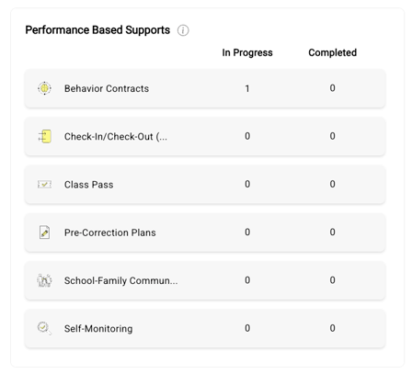Select the School-Family Commun... label
Viewport: 412px width, 374px height.
[120, 280]
